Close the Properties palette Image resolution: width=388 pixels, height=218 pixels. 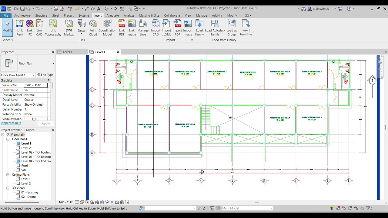(x=53, y=52)
